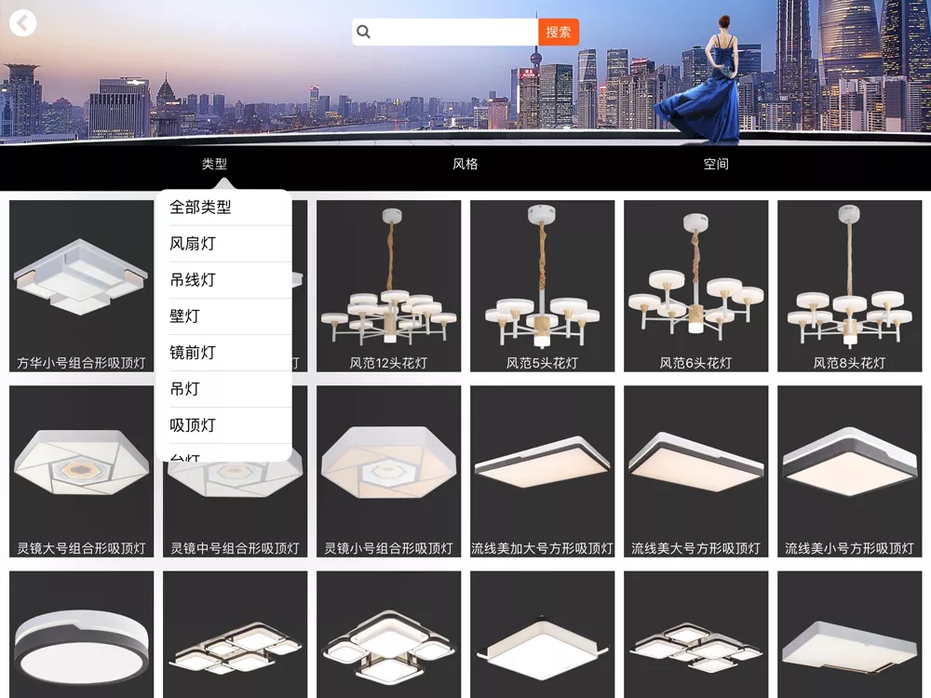Open 方华小号组合形吸顶灯 product
Image resolution: width=931 pixels, height=698 pixels.
pos(81,286)
